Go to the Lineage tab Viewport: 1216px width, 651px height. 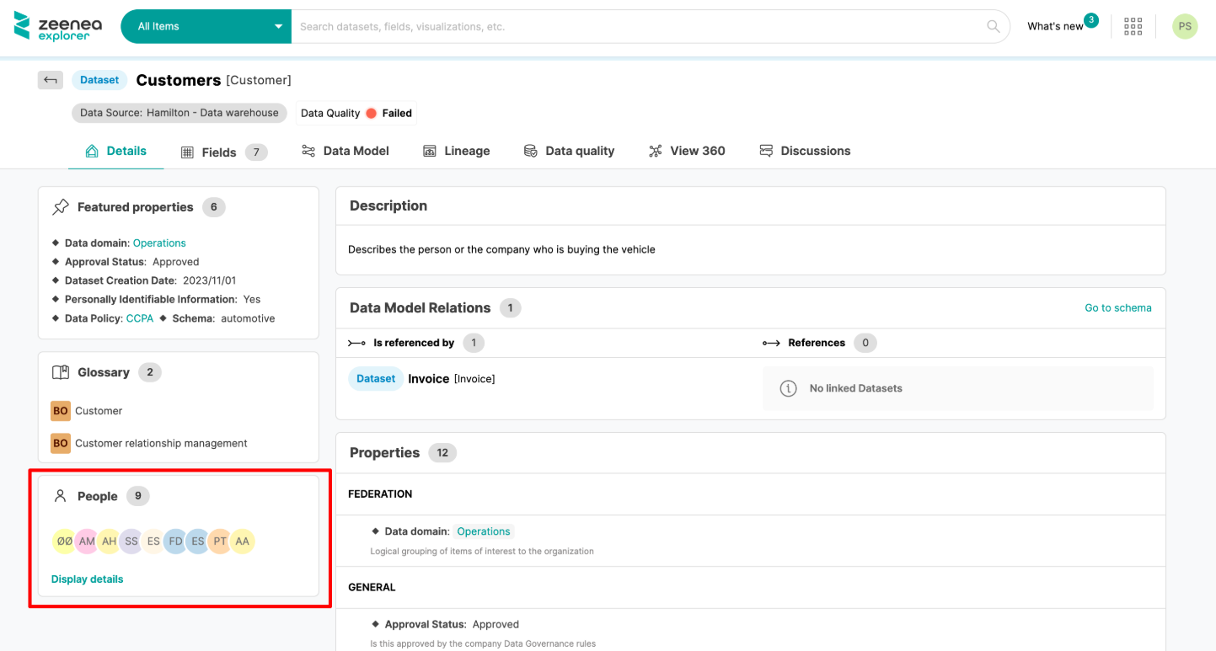click(x=456, y=151)
